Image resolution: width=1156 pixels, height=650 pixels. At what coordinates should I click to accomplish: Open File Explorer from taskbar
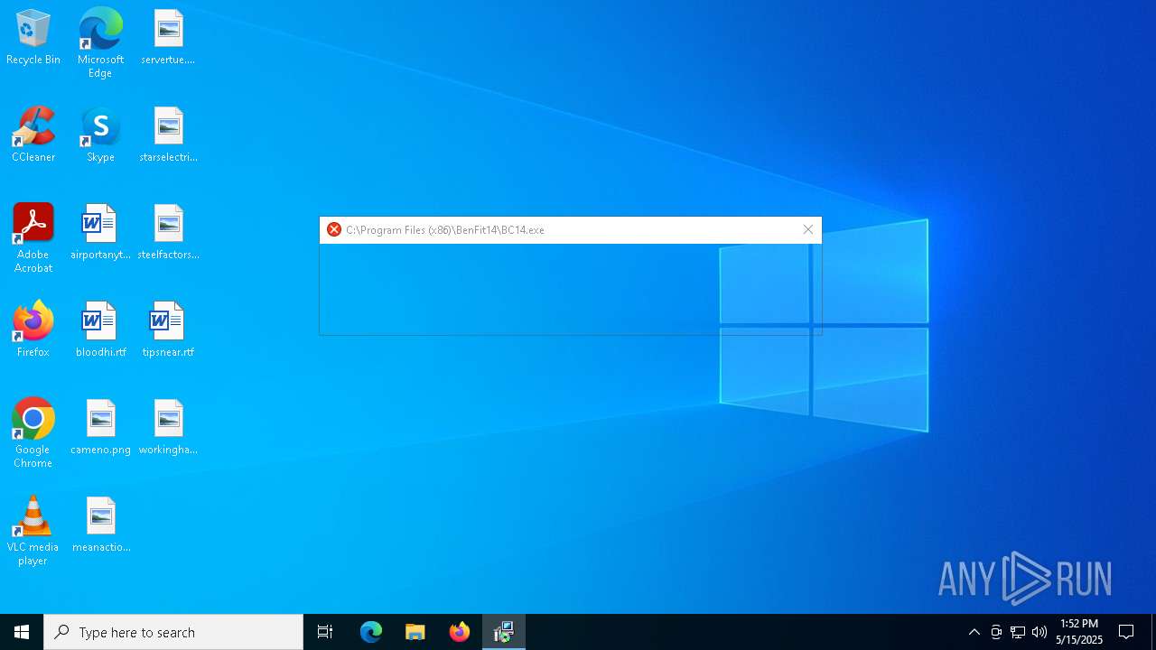pyautogui.click(x=415, y=632)
